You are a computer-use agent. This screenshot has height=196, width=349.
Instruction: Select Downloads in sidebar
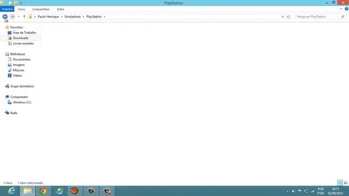(x=21, y=38)
